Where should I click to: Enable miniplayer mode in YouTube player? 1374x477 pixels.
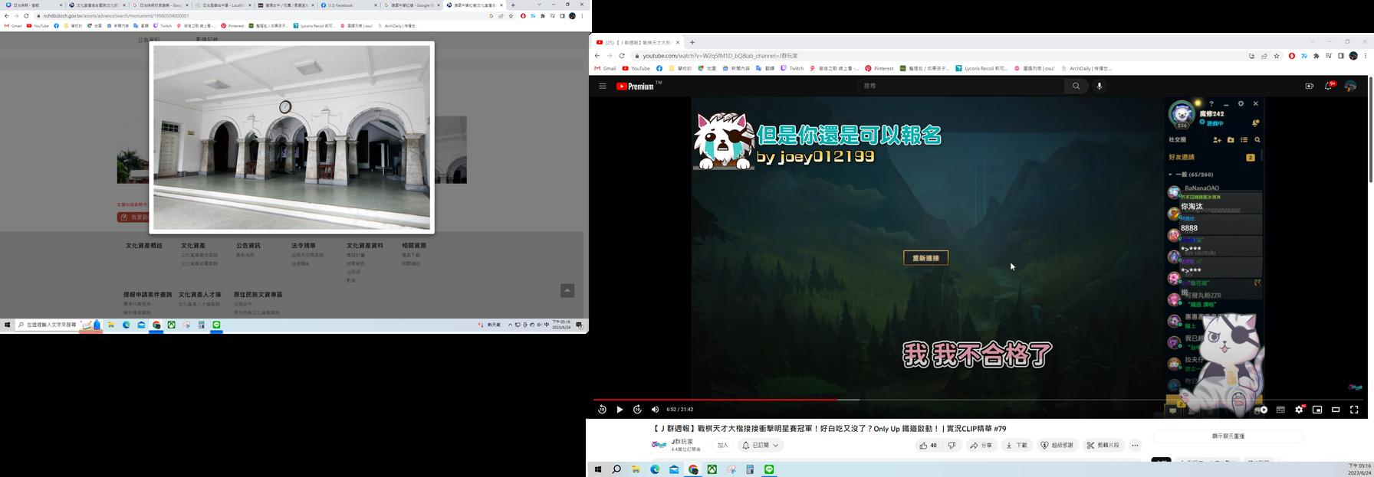[x=1317, y=410]
